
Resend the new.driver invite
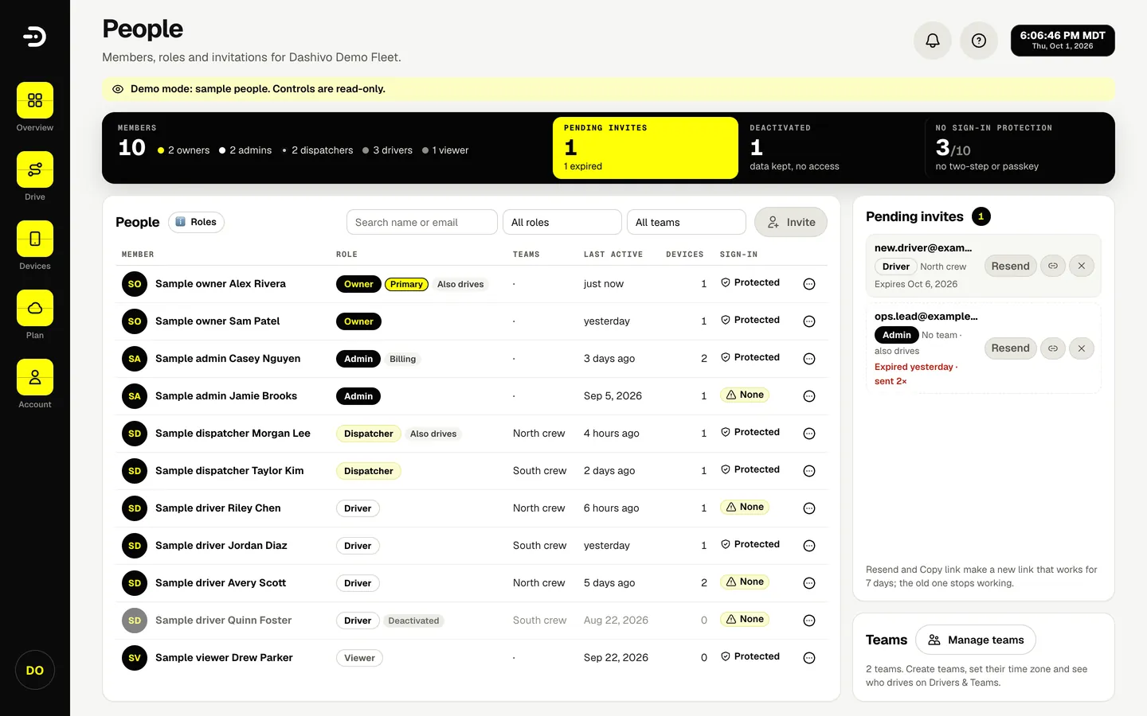point(1010,266)
